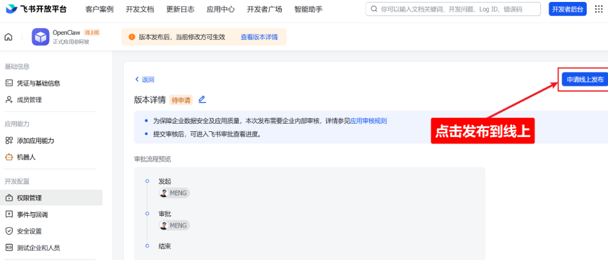The image size is (608, 262).
Task: Click the OpenClaw app cube icon
Action: pyautogui.click(x=41, y=37)
